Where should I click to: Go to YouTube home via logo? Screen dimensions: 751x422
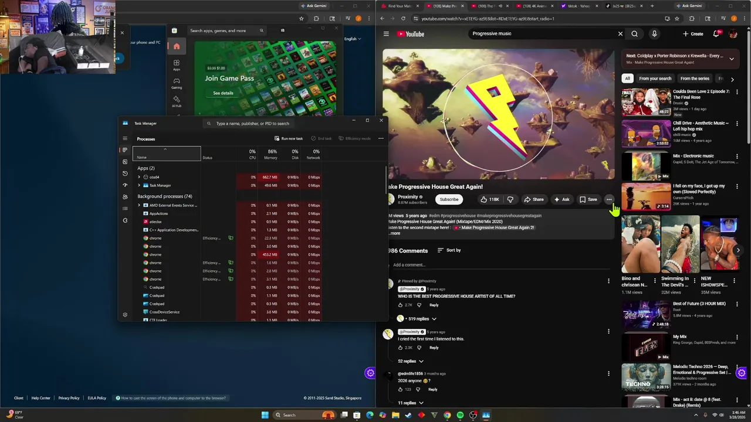point(411,34)
